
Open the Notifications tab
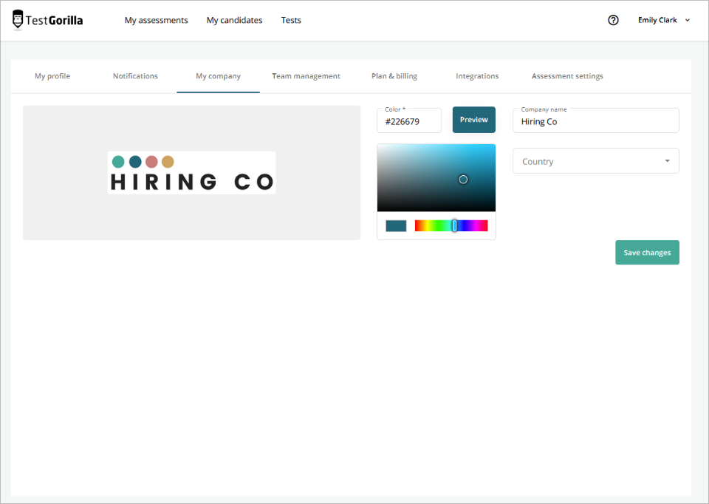(135, 76)
